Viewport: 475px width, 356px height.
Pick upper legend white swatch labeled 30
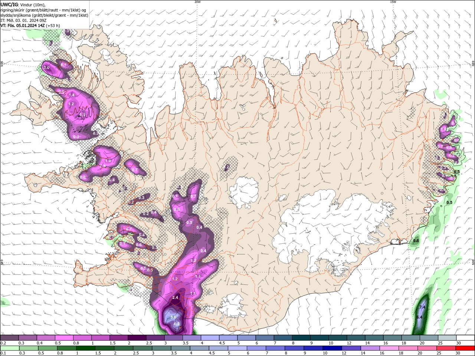pos(465,338)
